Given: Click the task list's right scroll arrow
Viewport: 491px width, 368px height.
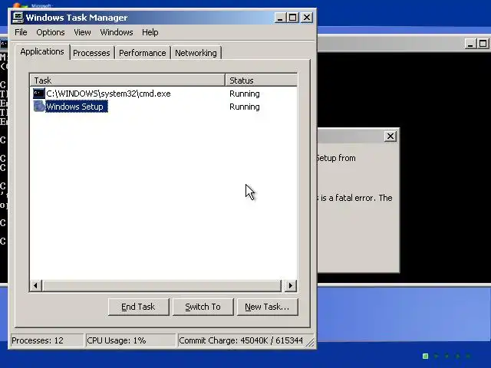Looking at the screenshot, I should coord(291,285).
